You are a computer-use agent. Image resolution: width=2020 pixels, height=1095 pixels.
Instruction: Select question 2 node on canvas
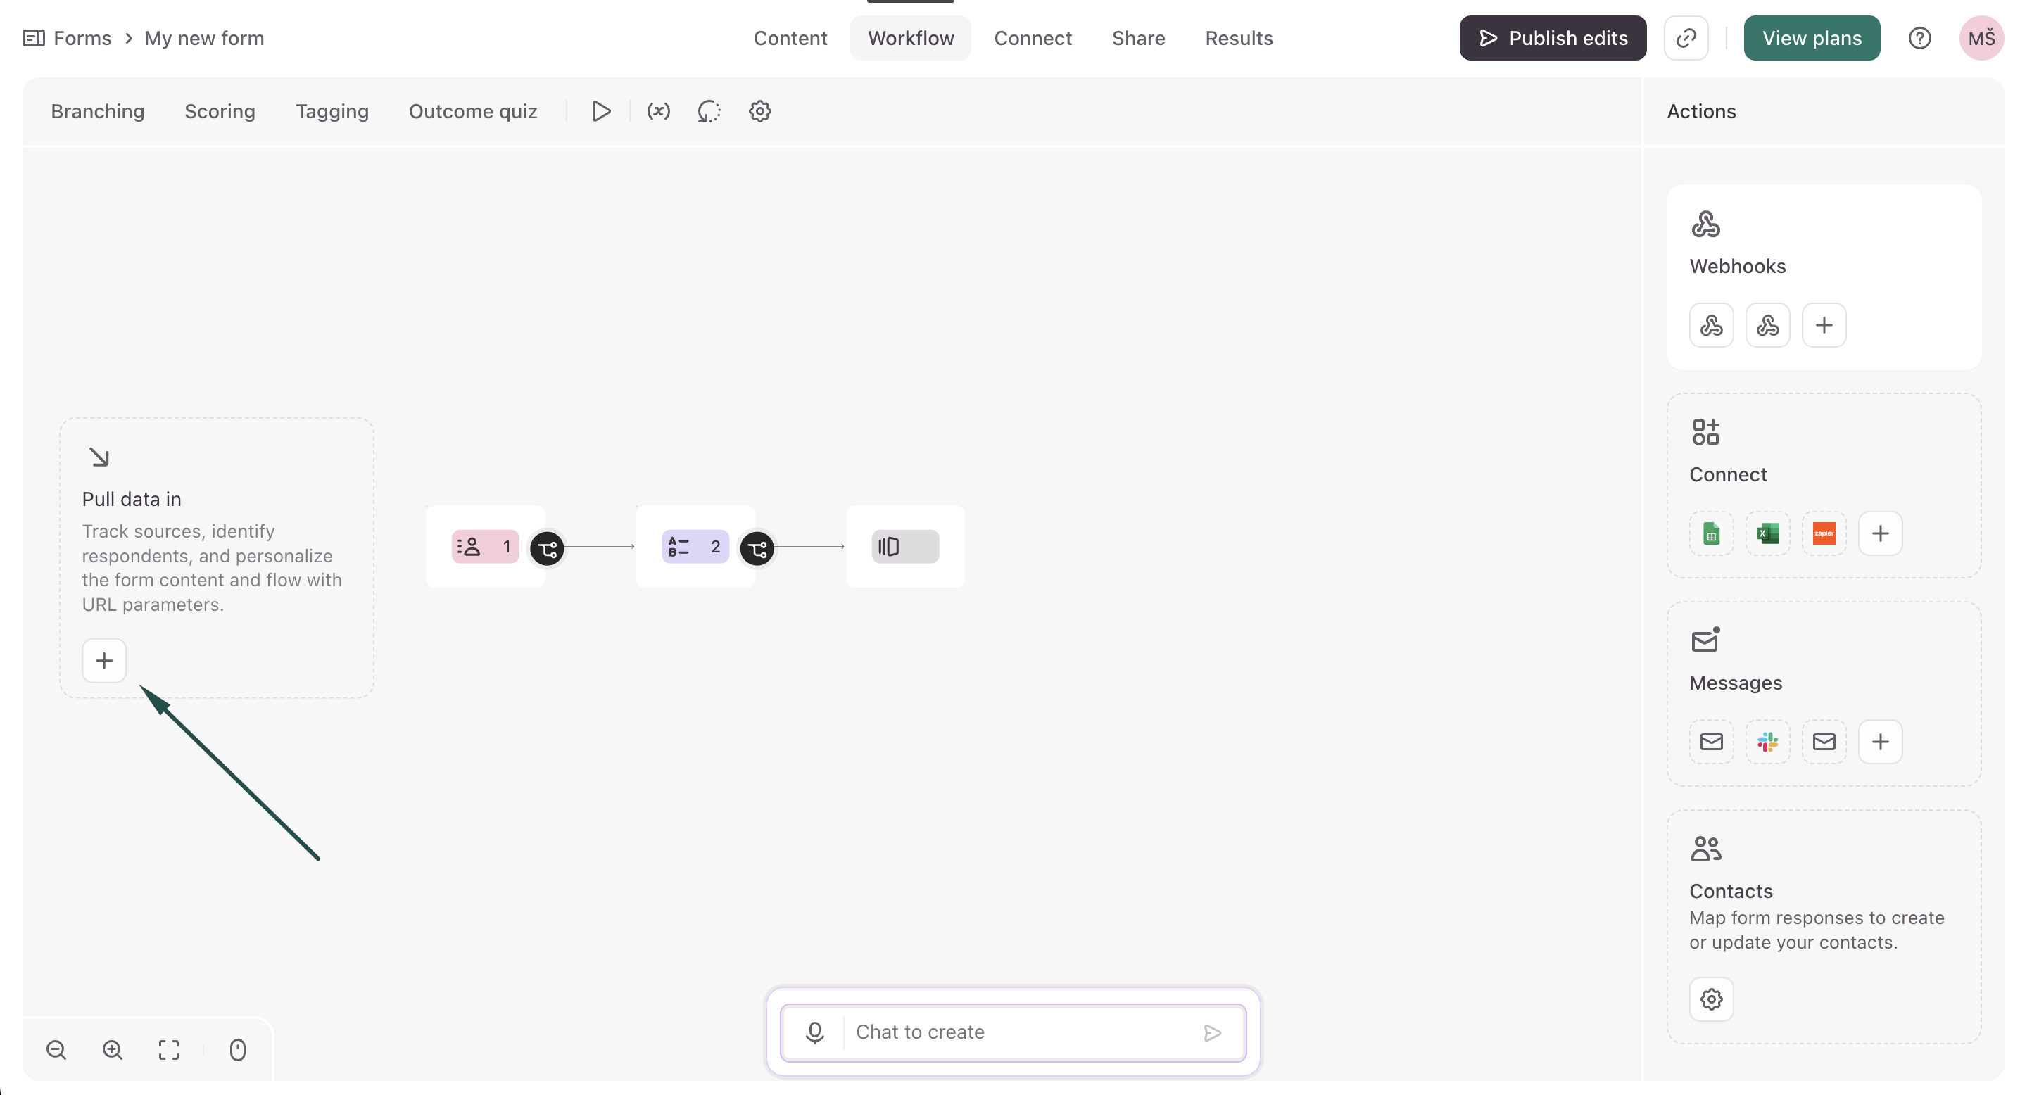pos(695,546)
